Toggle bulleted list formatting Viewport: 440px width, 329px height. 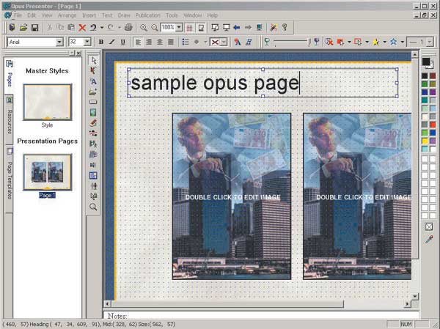tap(186, 42)
